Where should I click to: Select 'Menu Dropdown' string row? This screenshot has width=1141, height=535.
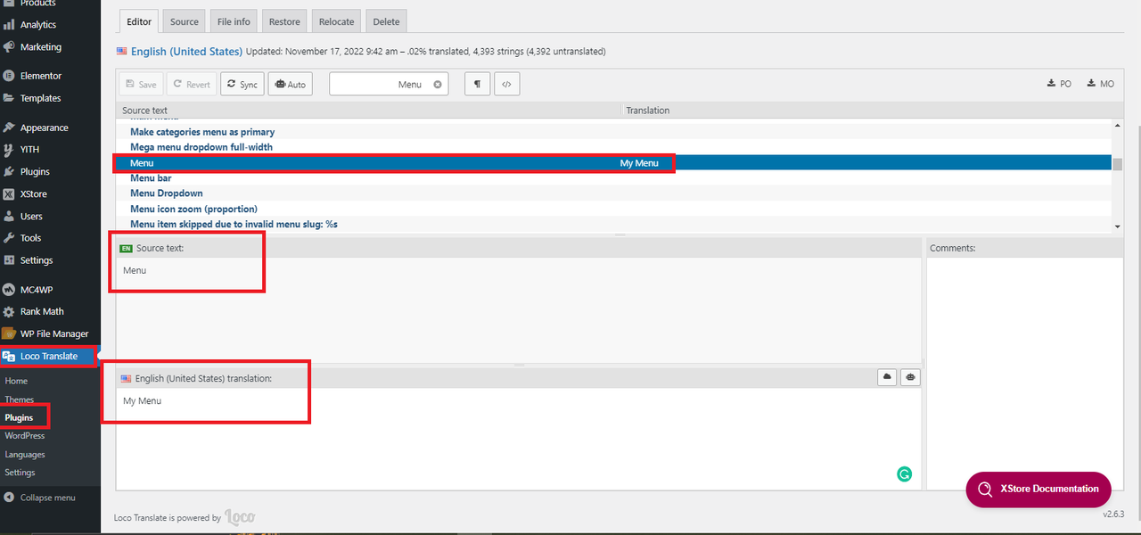(x=613, y=193)
